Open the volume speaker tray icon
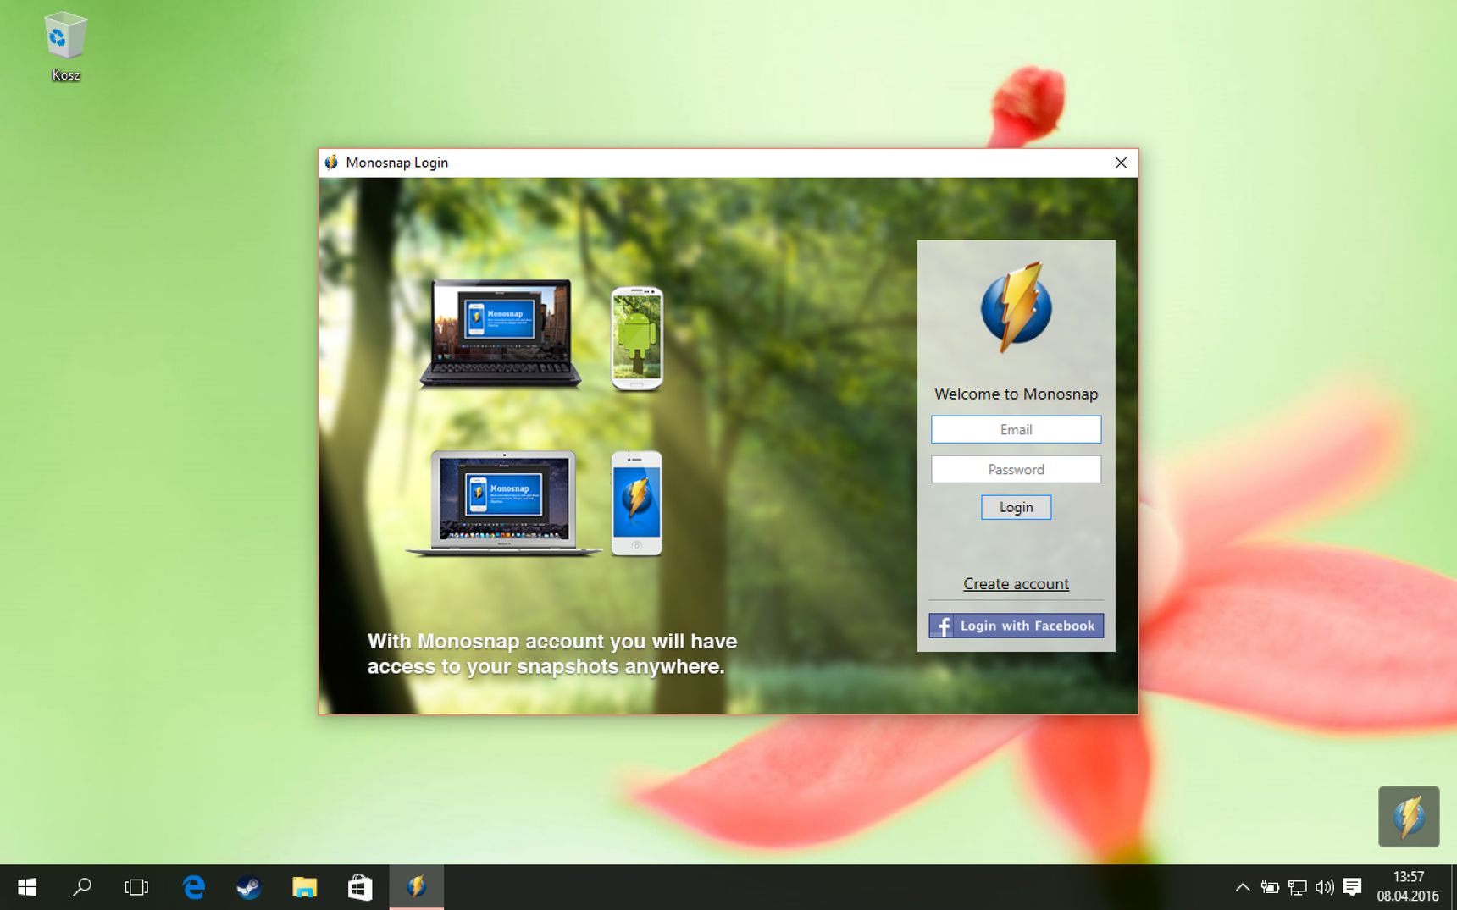The width and height of the screenshot is (1457, 910). [1324, 887]
